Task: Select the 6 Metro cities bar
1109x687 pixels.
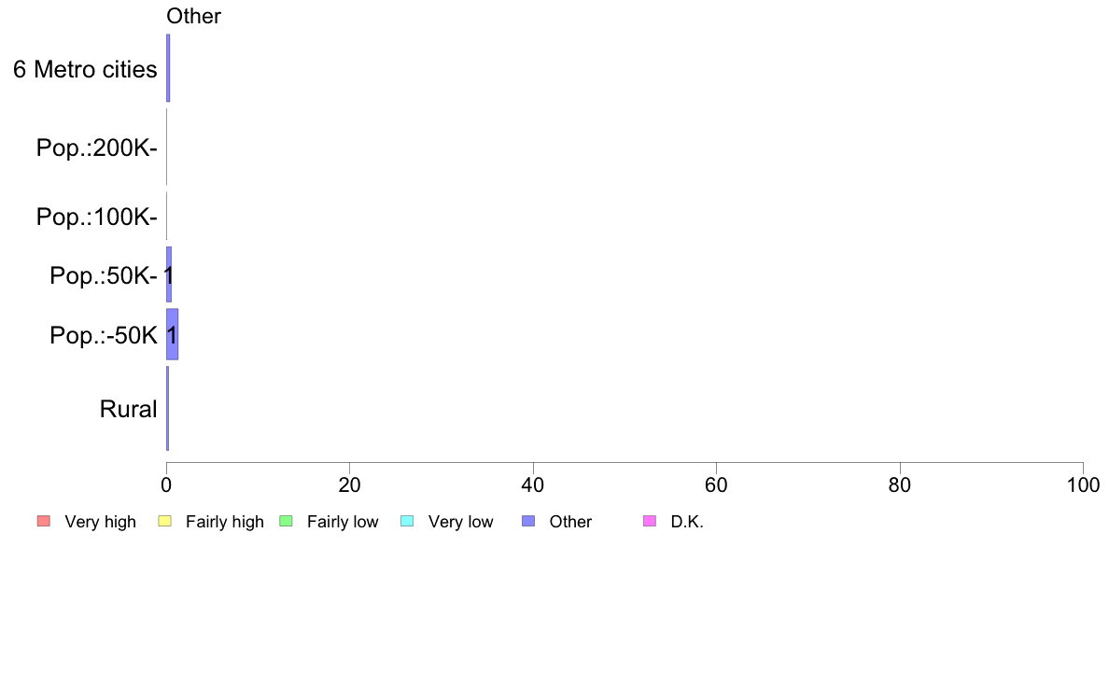Action: 168,68
